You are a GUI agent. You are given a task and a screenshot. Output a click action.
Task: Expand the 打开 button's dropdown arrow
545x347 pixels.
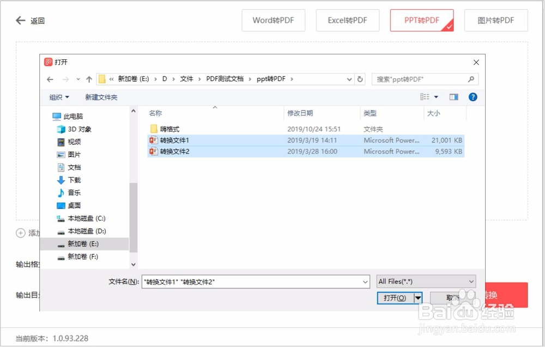(419, 297)
